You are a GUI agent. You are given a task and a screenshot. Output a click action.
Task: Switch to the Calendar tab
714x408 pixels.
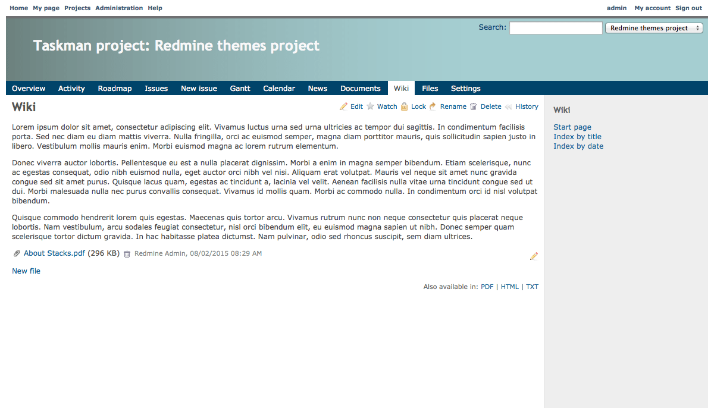click(279, 88)
